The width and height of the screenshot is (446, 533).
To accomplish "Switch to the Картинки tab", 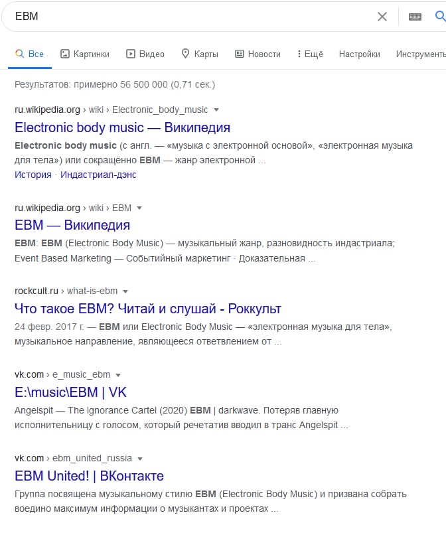I will (85, 54).
